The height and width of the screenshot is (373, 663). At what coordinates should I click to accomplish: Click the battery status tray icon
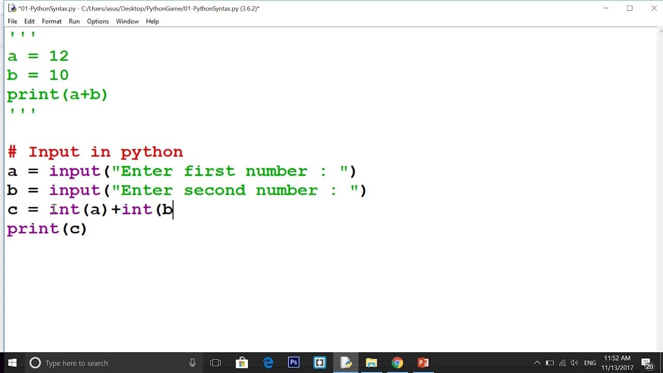(550, 363)
